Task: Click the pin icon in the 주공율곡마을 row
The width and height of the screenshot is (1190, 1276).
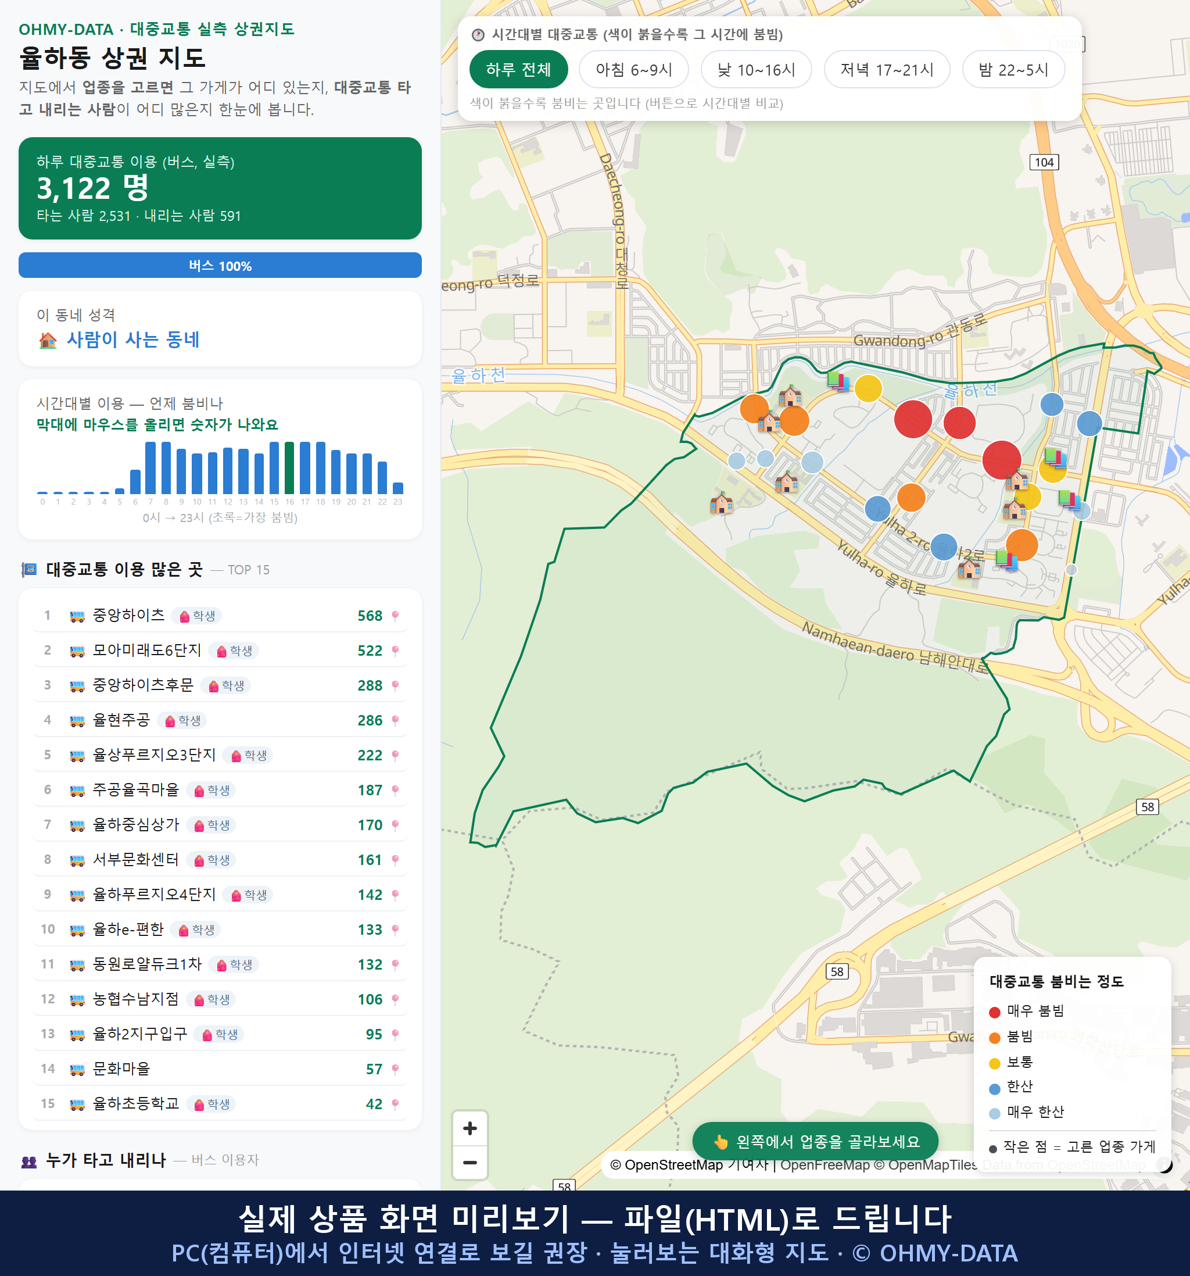Action: click(395, 790)
